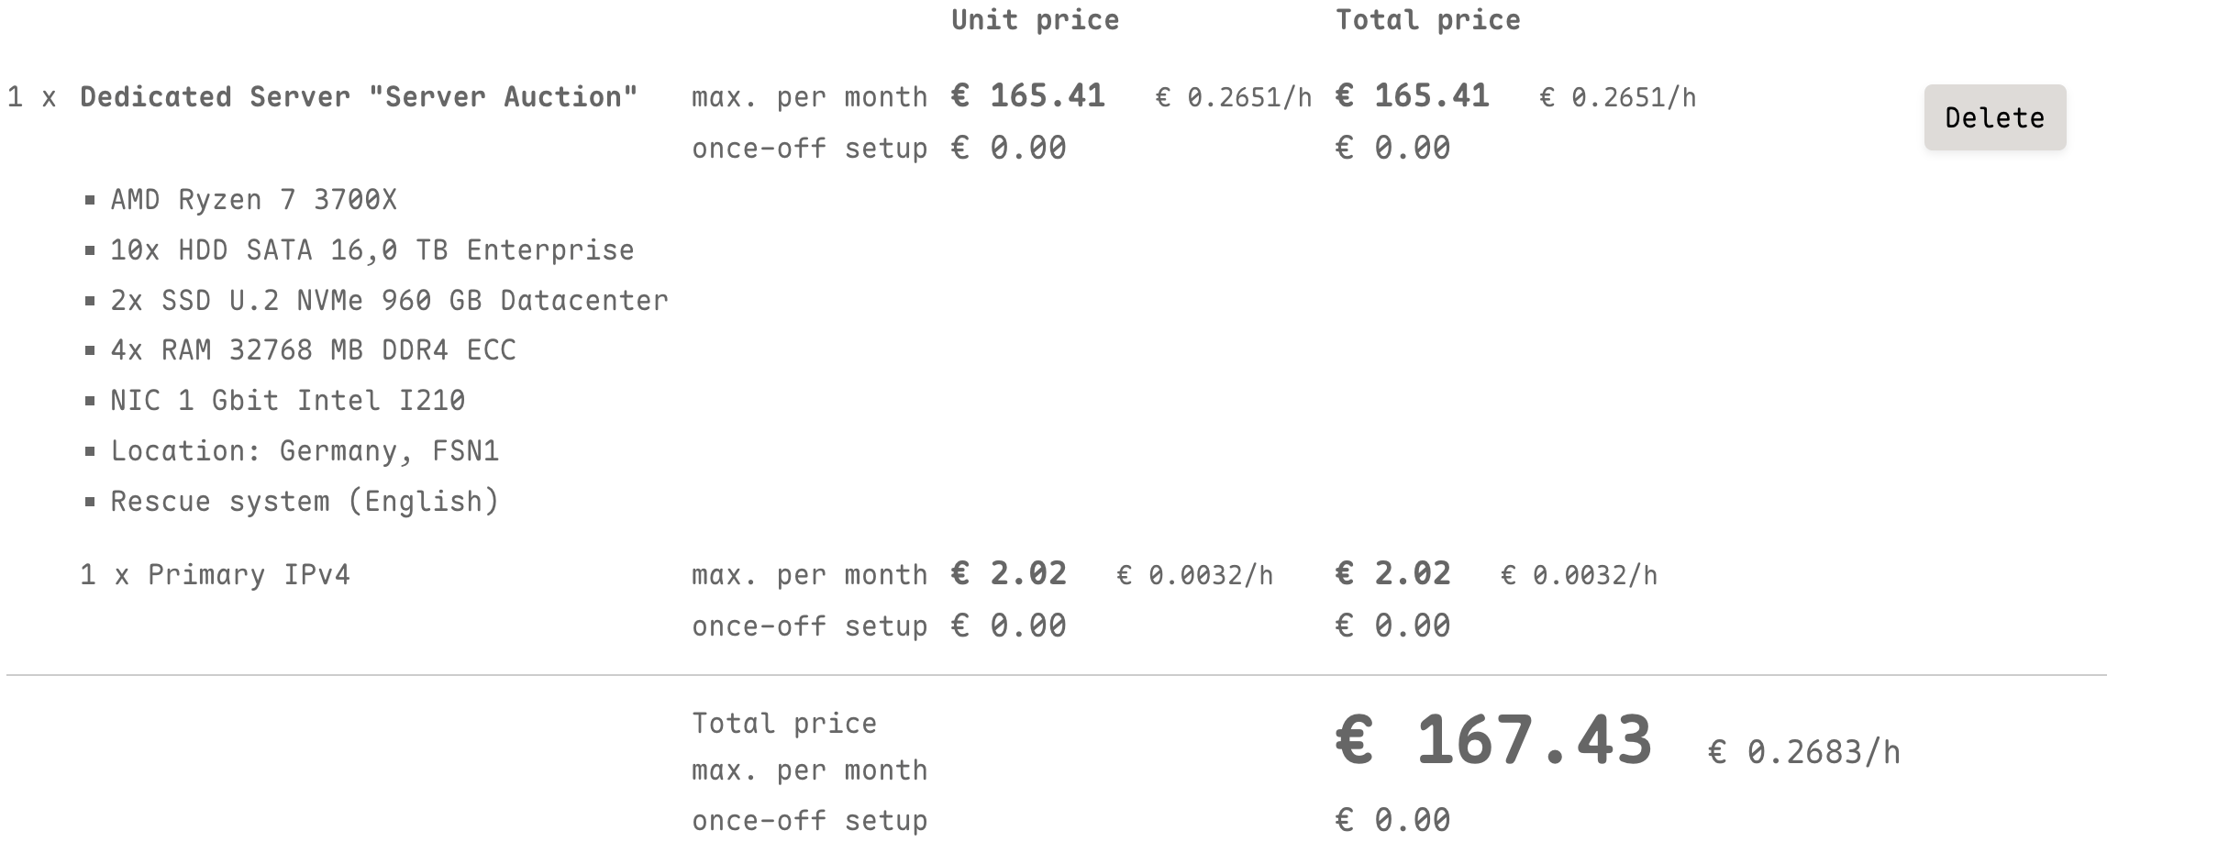Click the Total price column header
This screenshot has height=853, width=2229.
1427,20
